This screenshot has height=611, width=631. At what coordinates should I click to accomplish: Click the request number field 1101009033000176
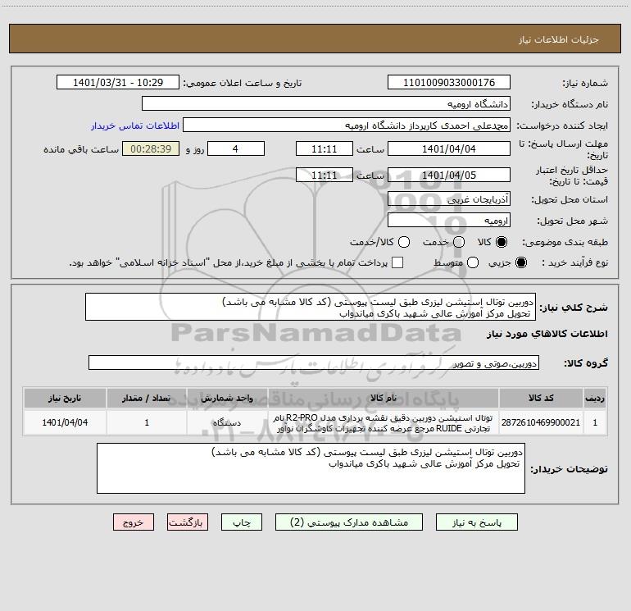[449, 83]
